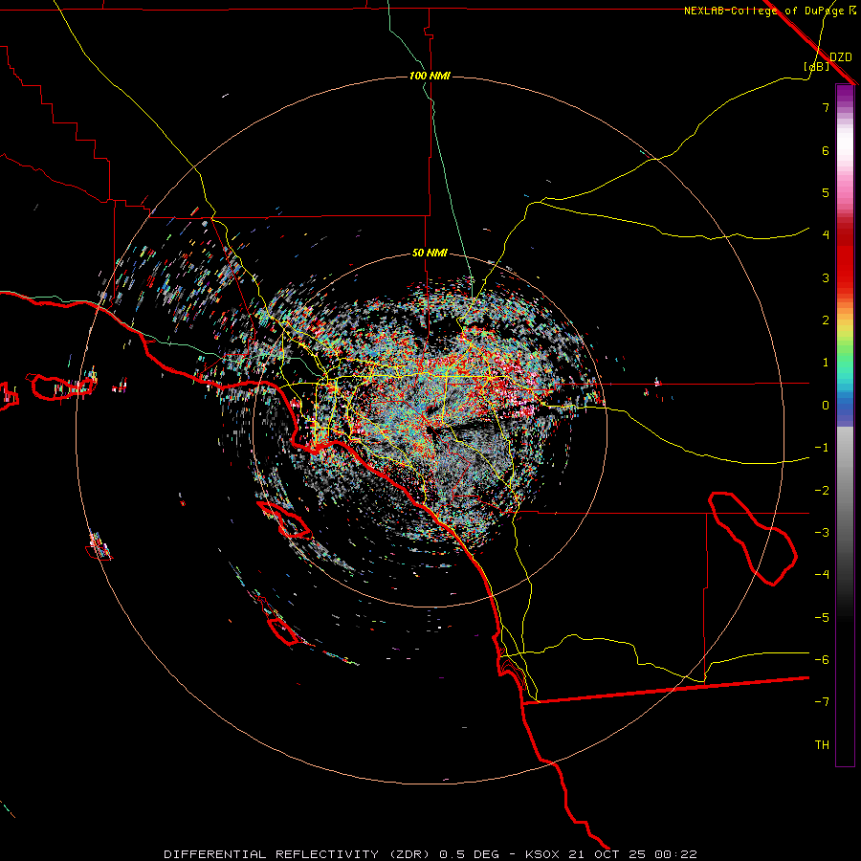Click the -5 dB value on color scale
861x861 pixels.
click(822, 618)
